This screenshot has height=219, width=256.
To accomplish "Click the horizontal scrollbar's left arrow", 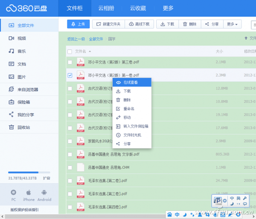I will pos(2,217).
